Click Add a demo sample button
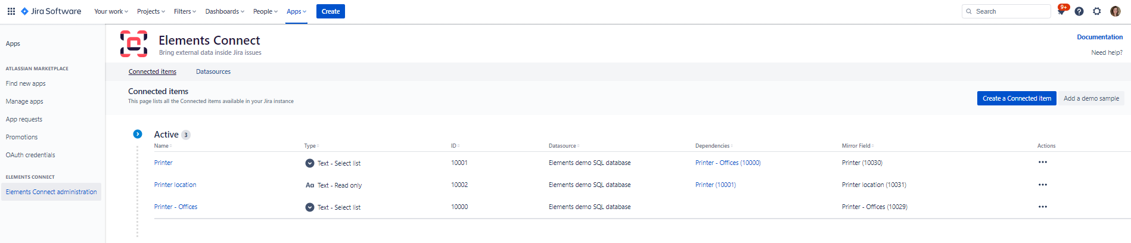Viewport: 1131px width, 243px height. click(x=1091, y=98)
